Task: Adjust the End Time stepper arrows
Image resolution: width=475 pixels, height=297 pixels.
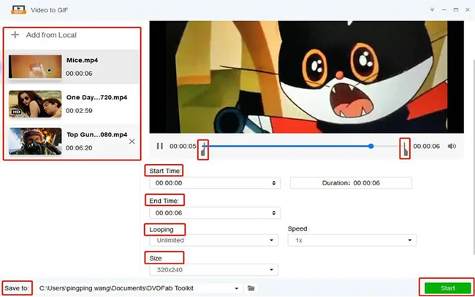Action: (x=274, y=213)
